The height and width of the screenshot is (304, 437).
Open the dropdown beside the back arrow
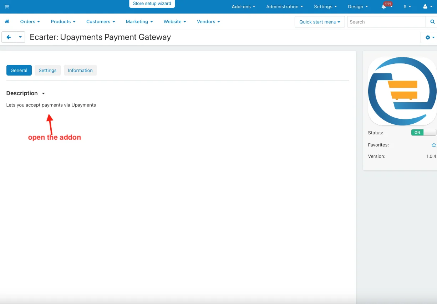pos(20,37)
